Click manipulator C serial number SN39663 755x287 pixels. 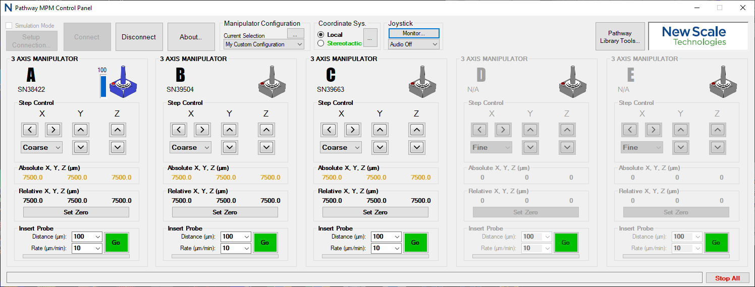click(331, 89)
